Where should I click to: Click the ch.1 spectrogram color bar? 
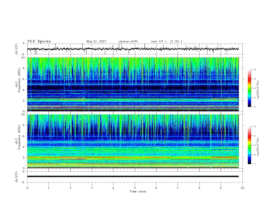tap(250, 88)
